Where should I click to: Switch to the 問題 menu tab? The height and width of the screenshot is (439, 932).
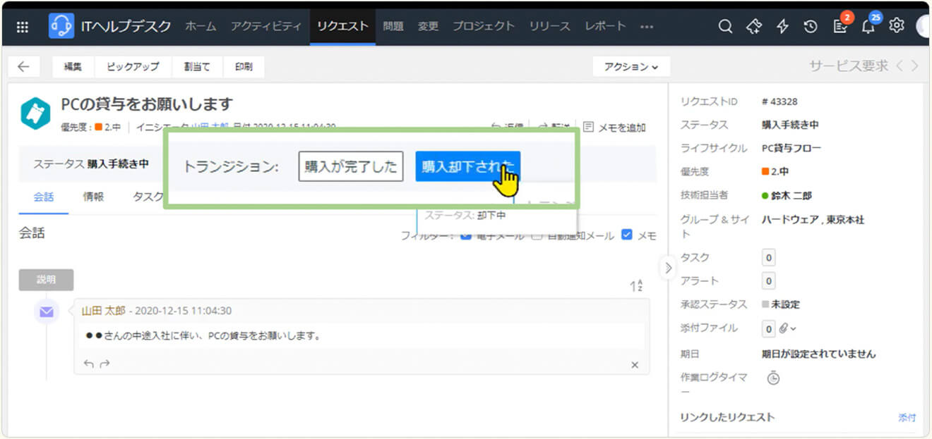click(x=393, y=27)
